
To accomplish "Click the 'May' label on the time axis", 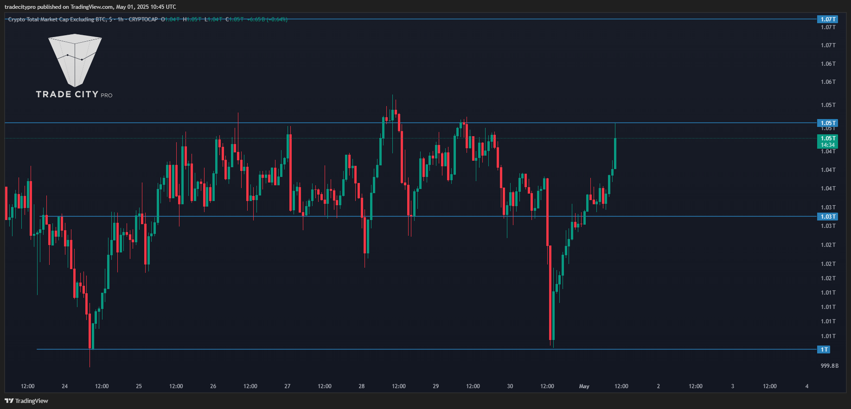I will (x=584, y=386).
